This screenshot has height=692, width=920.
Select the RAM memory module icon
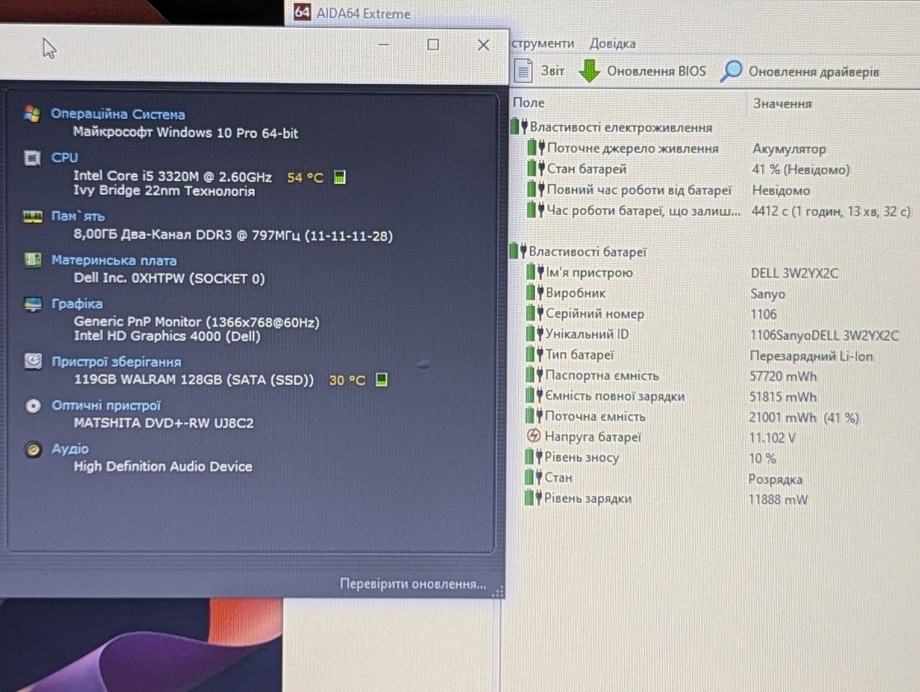click(x=32, y=216)
